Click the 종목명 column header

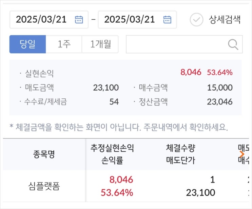[44, 154]
